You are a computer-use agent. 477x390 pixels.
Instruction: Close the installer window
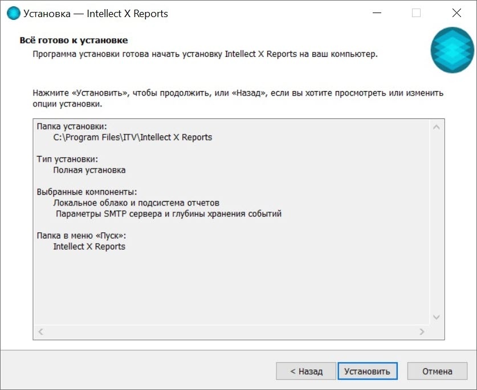pyautogui.click(x=456, y=13)
